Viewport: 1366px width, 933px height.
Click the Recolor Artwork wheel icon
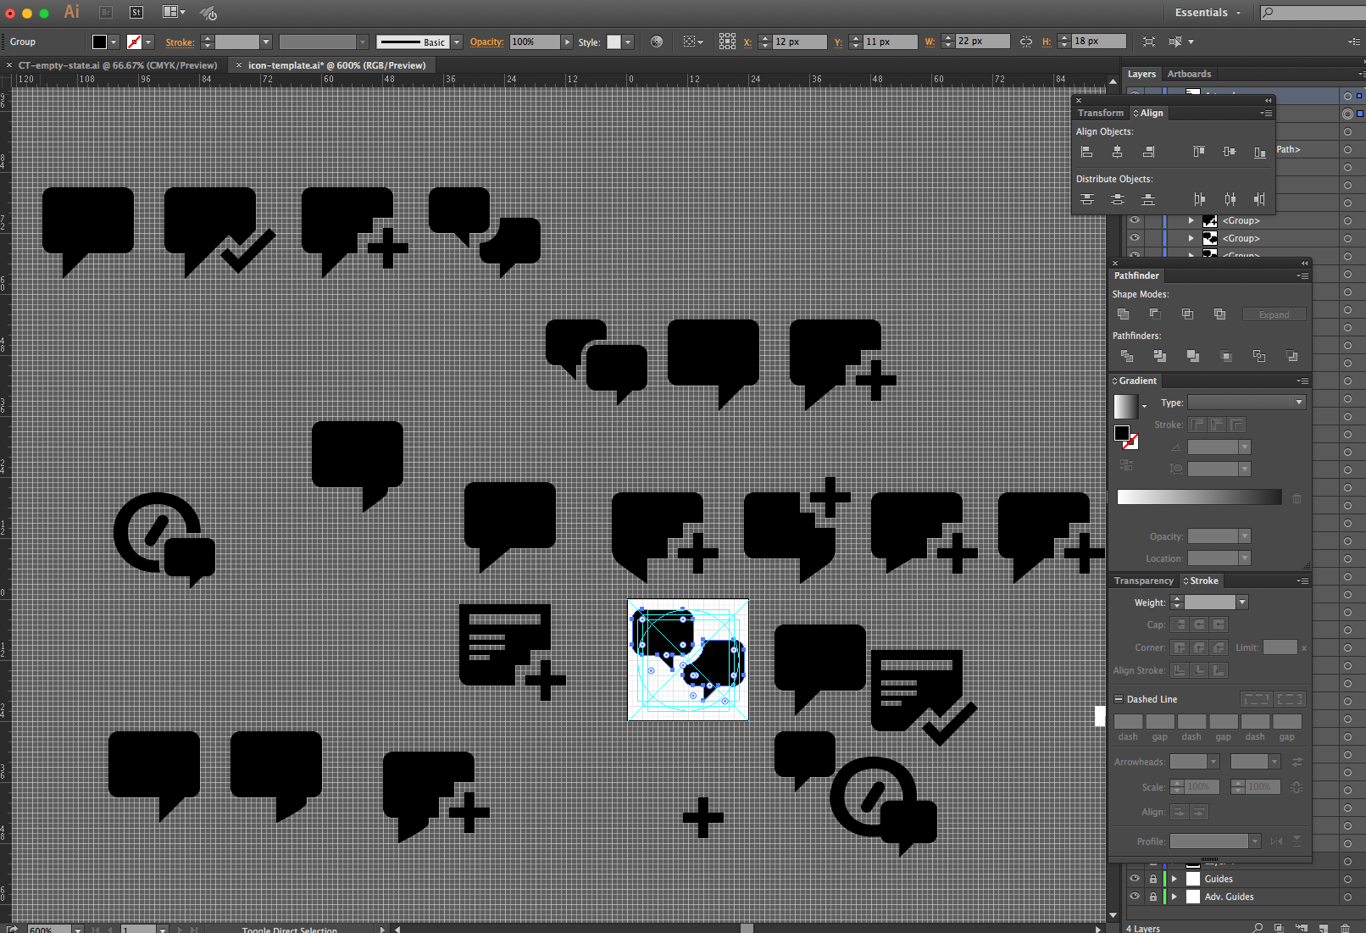pos(657,42)
